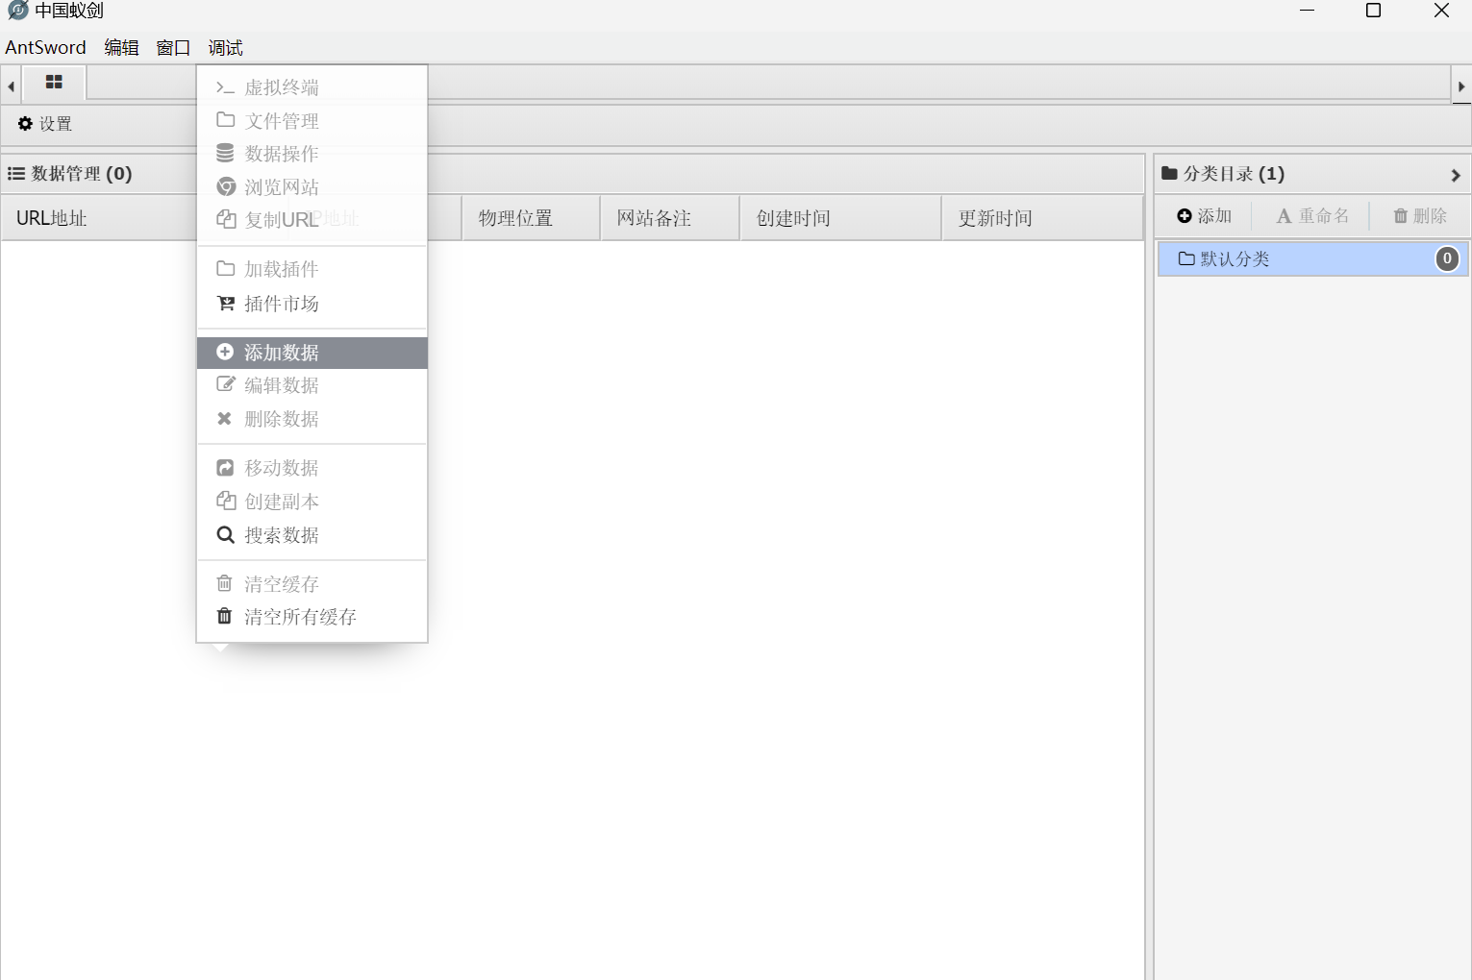Screen dimensions: 1472x980
Task: Click the right tab arrow
Action: pos(1461,86)
